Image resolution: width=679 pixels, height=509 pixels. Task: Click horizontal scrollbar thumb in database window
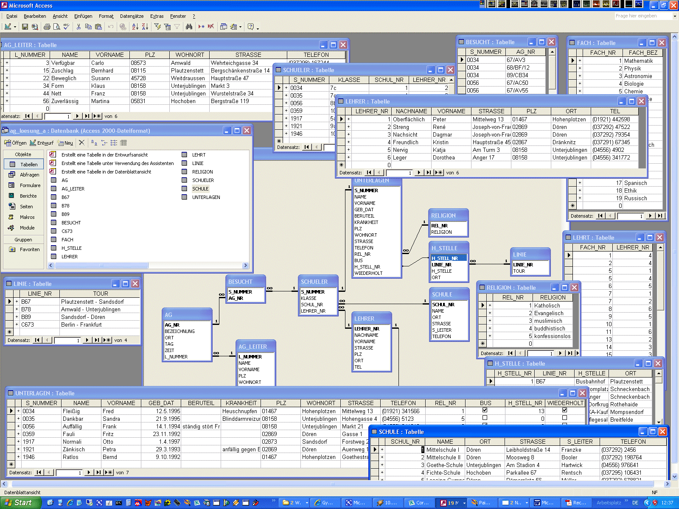101,265
